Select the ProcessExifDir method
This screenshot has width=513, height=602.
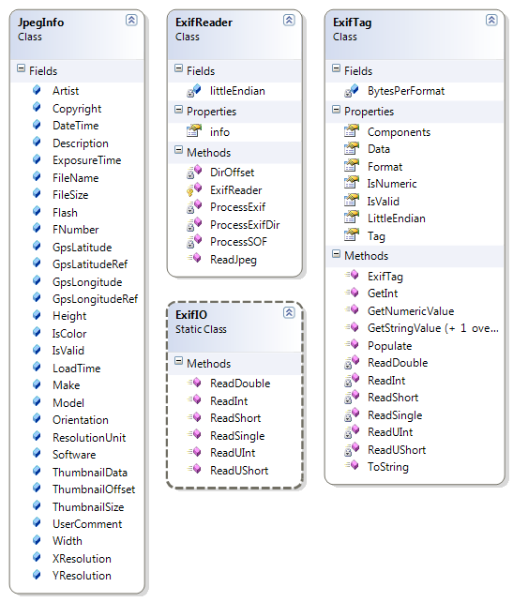(x=245, y=224)
